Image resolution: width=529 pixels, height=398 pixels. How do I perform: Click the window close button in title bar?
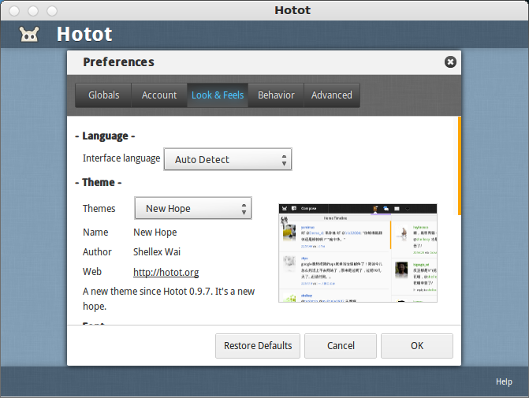tap(14, 11)
